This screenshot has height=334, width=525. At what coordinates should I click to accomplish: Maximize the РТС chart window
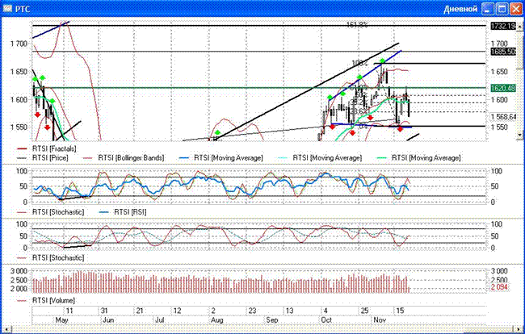502,9
